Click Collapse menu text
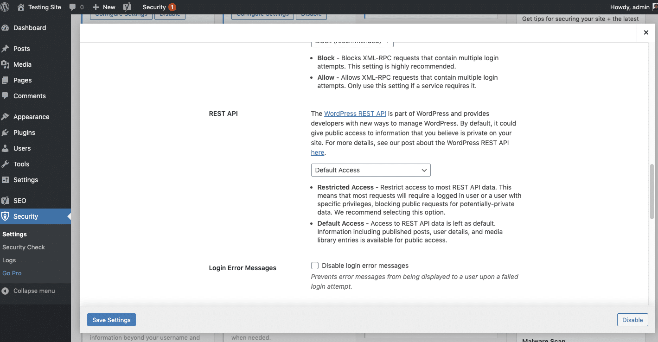 click(x=34, y=291)
